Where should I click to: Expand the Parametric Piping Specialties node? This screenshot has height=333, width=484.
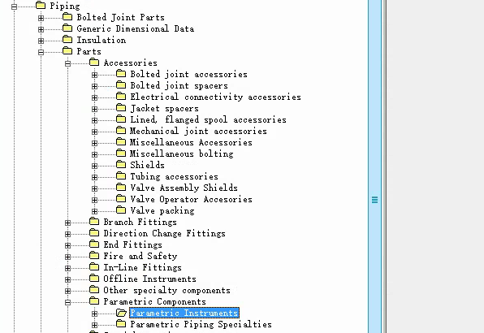(95, 325)
